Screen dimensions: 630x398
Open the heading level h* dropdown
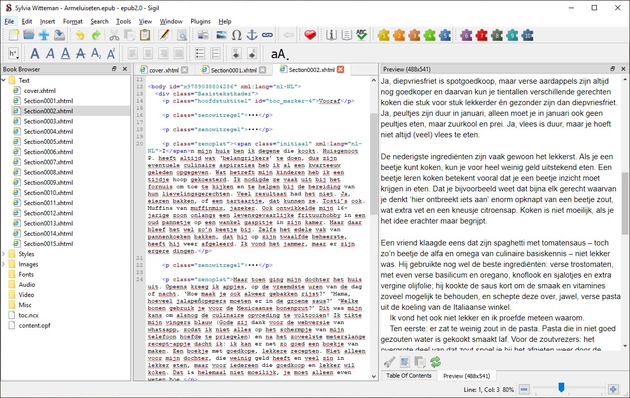tap(13, 54)
